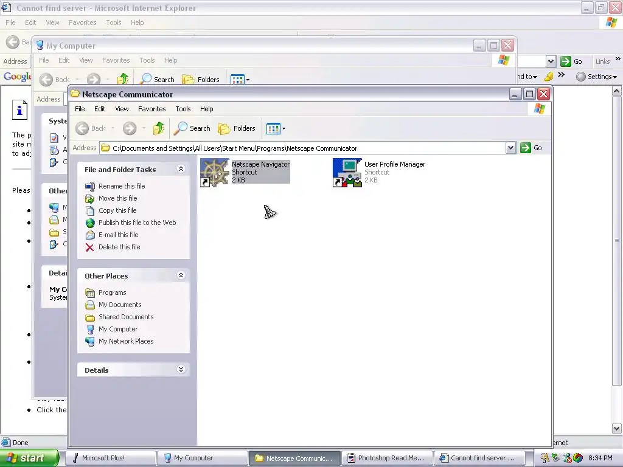Expand the Details panel
Image resolution: width=623 pixels, height=467 pixels.
pos(181,370)
